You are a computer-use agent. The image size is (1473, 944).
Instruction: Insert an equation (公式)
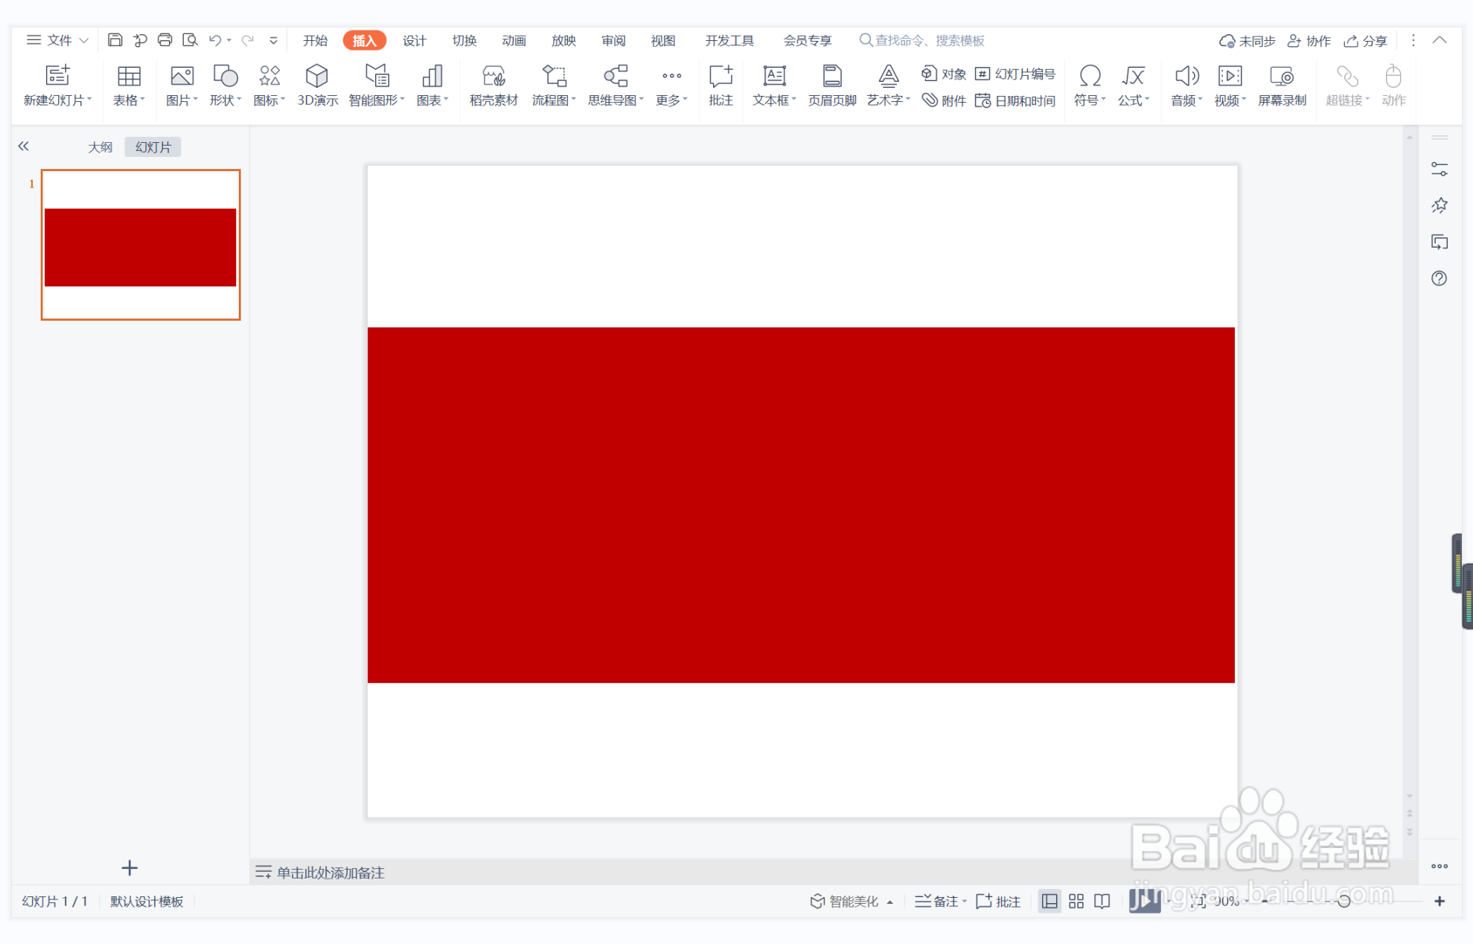pos(1133,86)
